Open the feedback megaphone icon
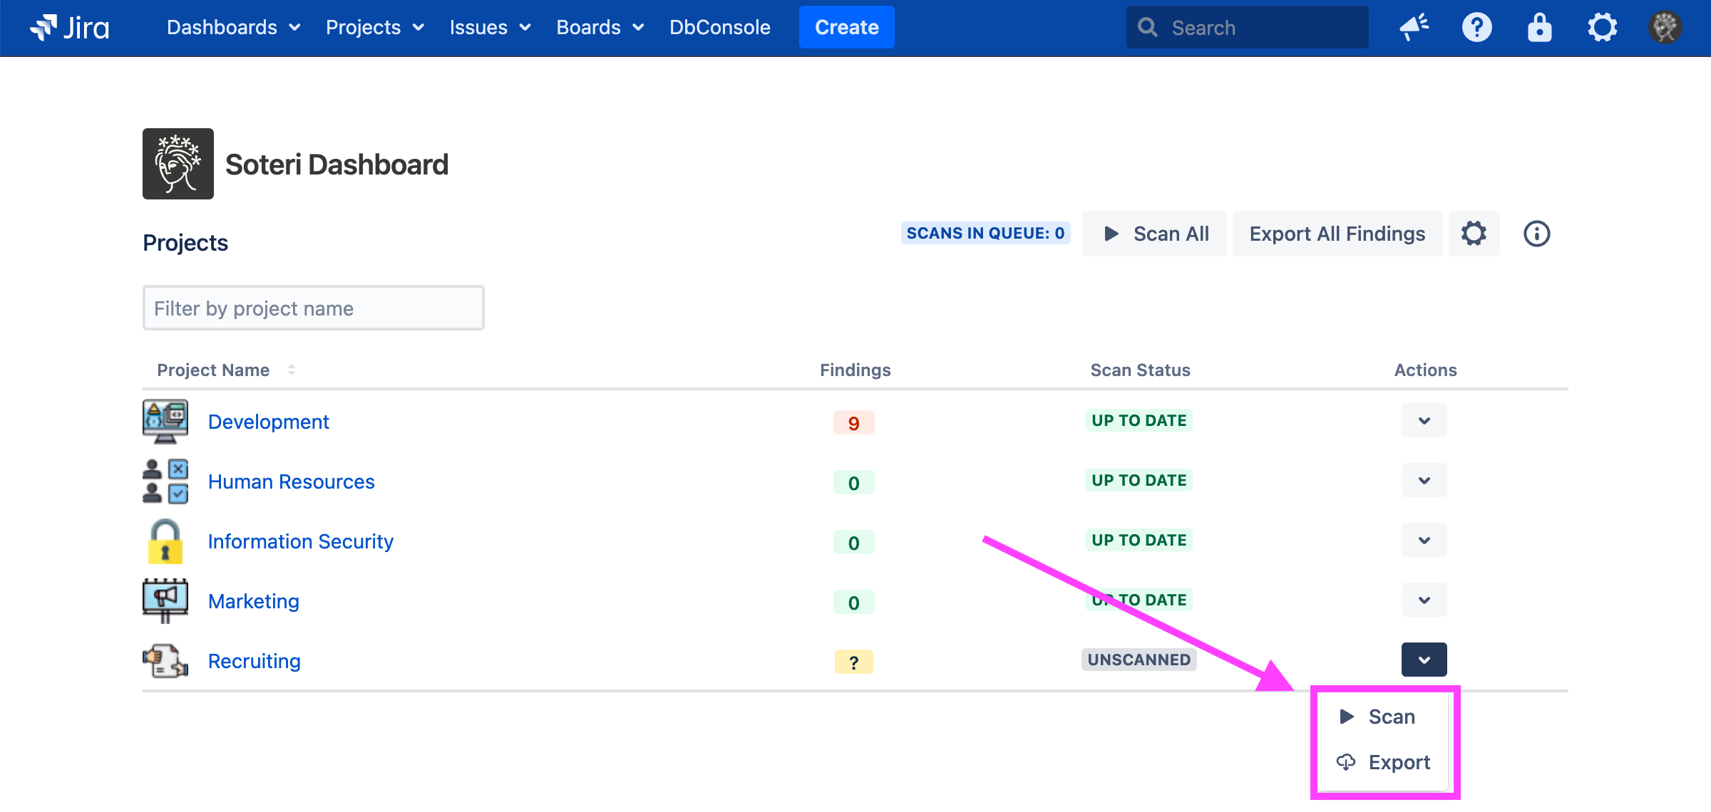Viewport: 1711px width, 812px height. (1414, 28)
